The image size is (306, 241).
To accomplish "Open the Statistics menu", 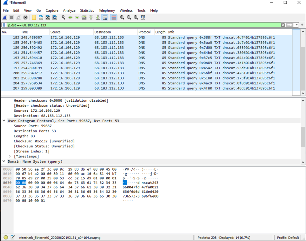I will pyautogui.click(x=87, y=11).
